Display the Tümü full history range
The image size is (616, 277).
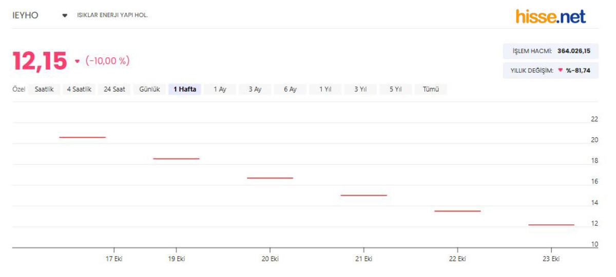431,89
